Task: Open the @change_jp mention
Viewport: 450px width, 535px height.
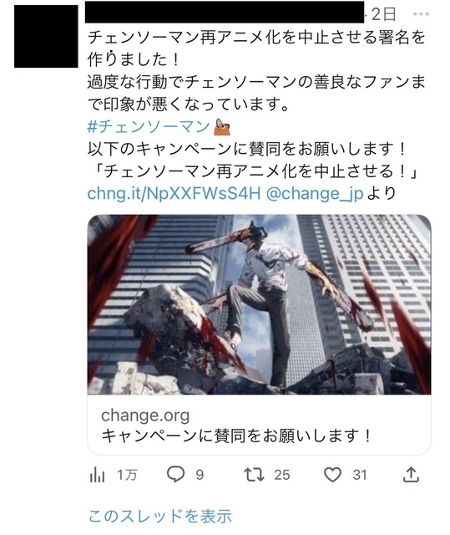Action: [x=315, y=193]
